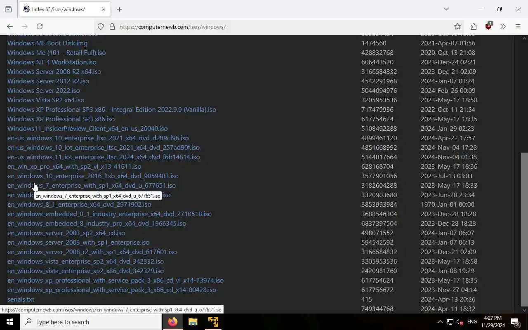
Task: Open en_windows_vista_enterprise_sp2_x86 iso link
Action: click(85, 271)
